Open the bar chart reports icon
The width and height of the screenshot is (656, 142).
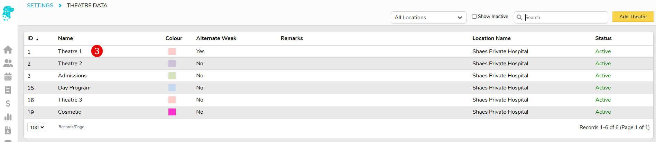tap(8, 117)
